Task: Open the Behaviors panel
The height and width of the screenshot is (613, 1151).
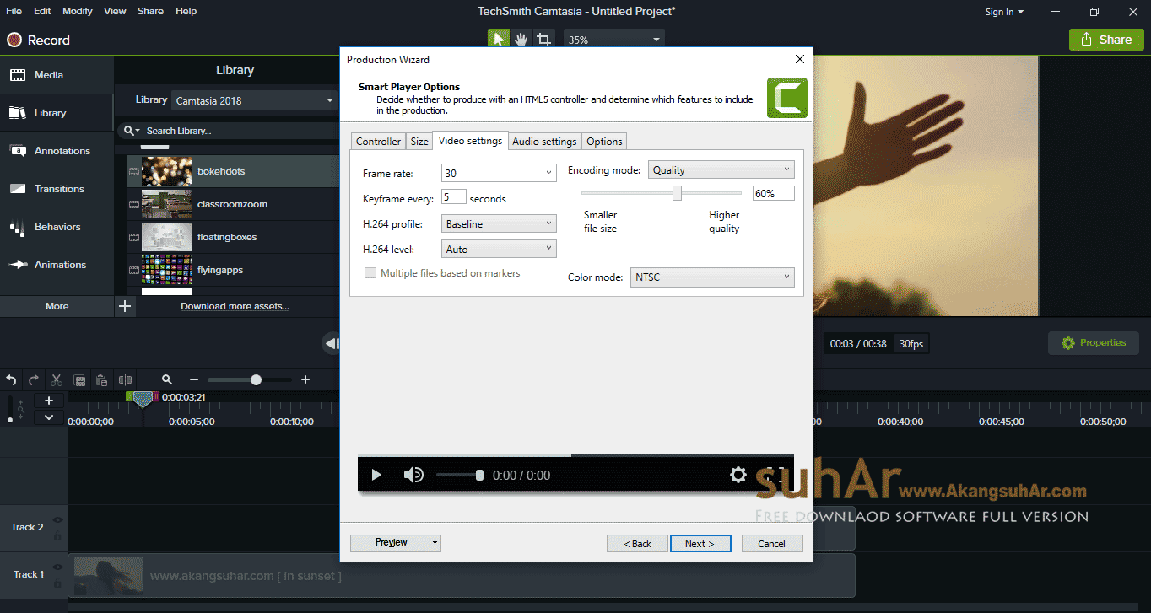Action: [x=57, y=227]
